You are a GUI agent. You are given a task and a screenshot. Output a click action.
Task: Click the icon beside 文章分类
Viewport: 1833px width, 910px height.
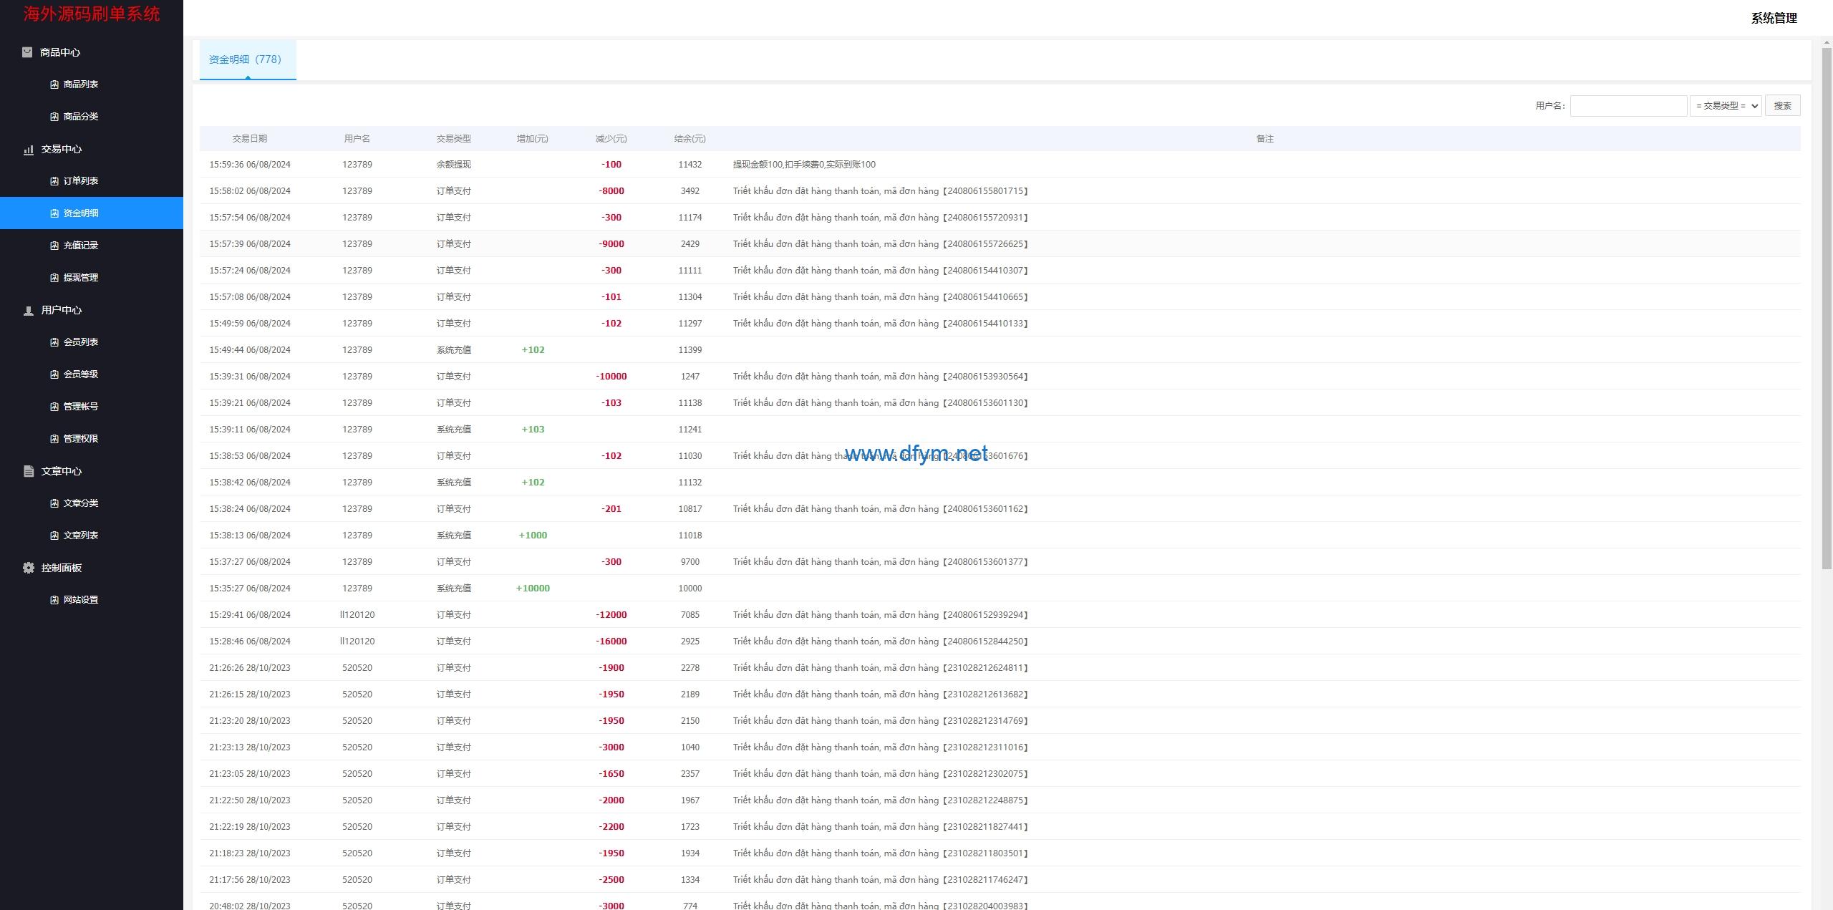54,503
